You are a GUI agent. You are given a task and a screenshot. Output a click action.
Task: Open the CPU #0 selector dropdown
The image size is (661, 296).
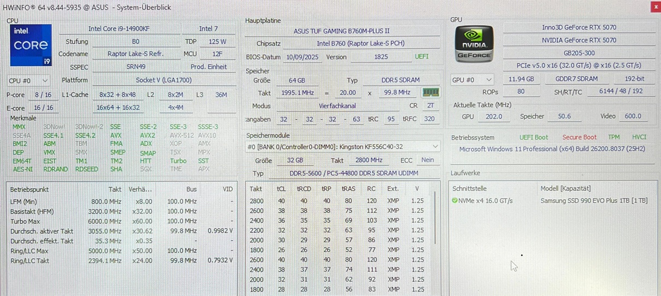click(x=30, y=80)
